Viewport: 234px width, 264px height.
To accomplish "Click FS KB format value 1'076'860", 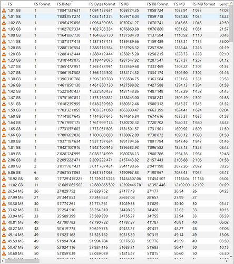I will point(155,29).
